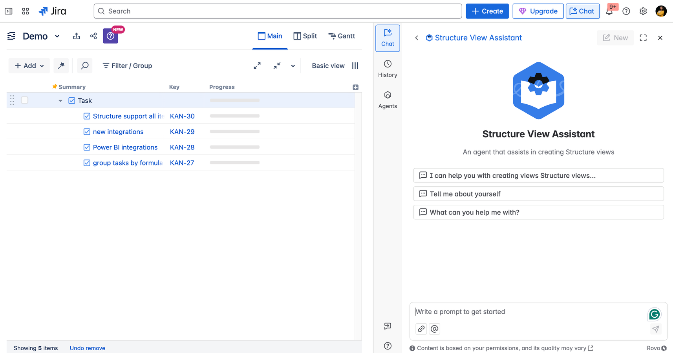
Task: Focus the Jira Search field
Action: 278,11
